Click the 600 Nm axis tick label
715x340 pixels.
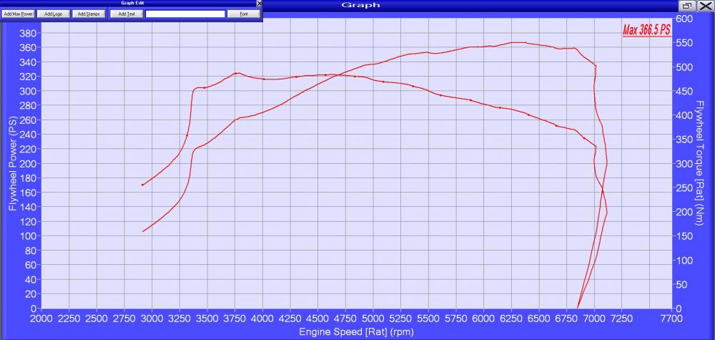pos(684,19)
